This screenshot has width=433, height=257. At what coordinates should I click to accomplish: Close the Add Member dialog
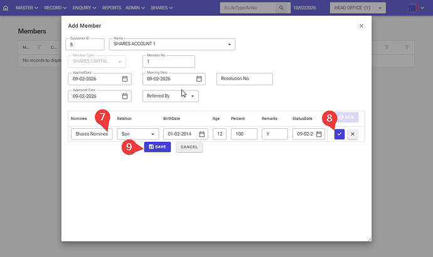(361, 26)
